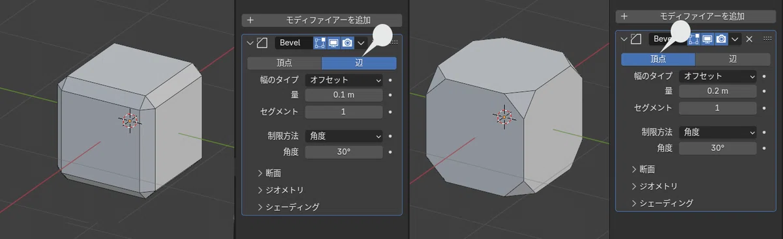
Task: Open modifier options chevron in left Bevel header
Action: click(361, 43)
